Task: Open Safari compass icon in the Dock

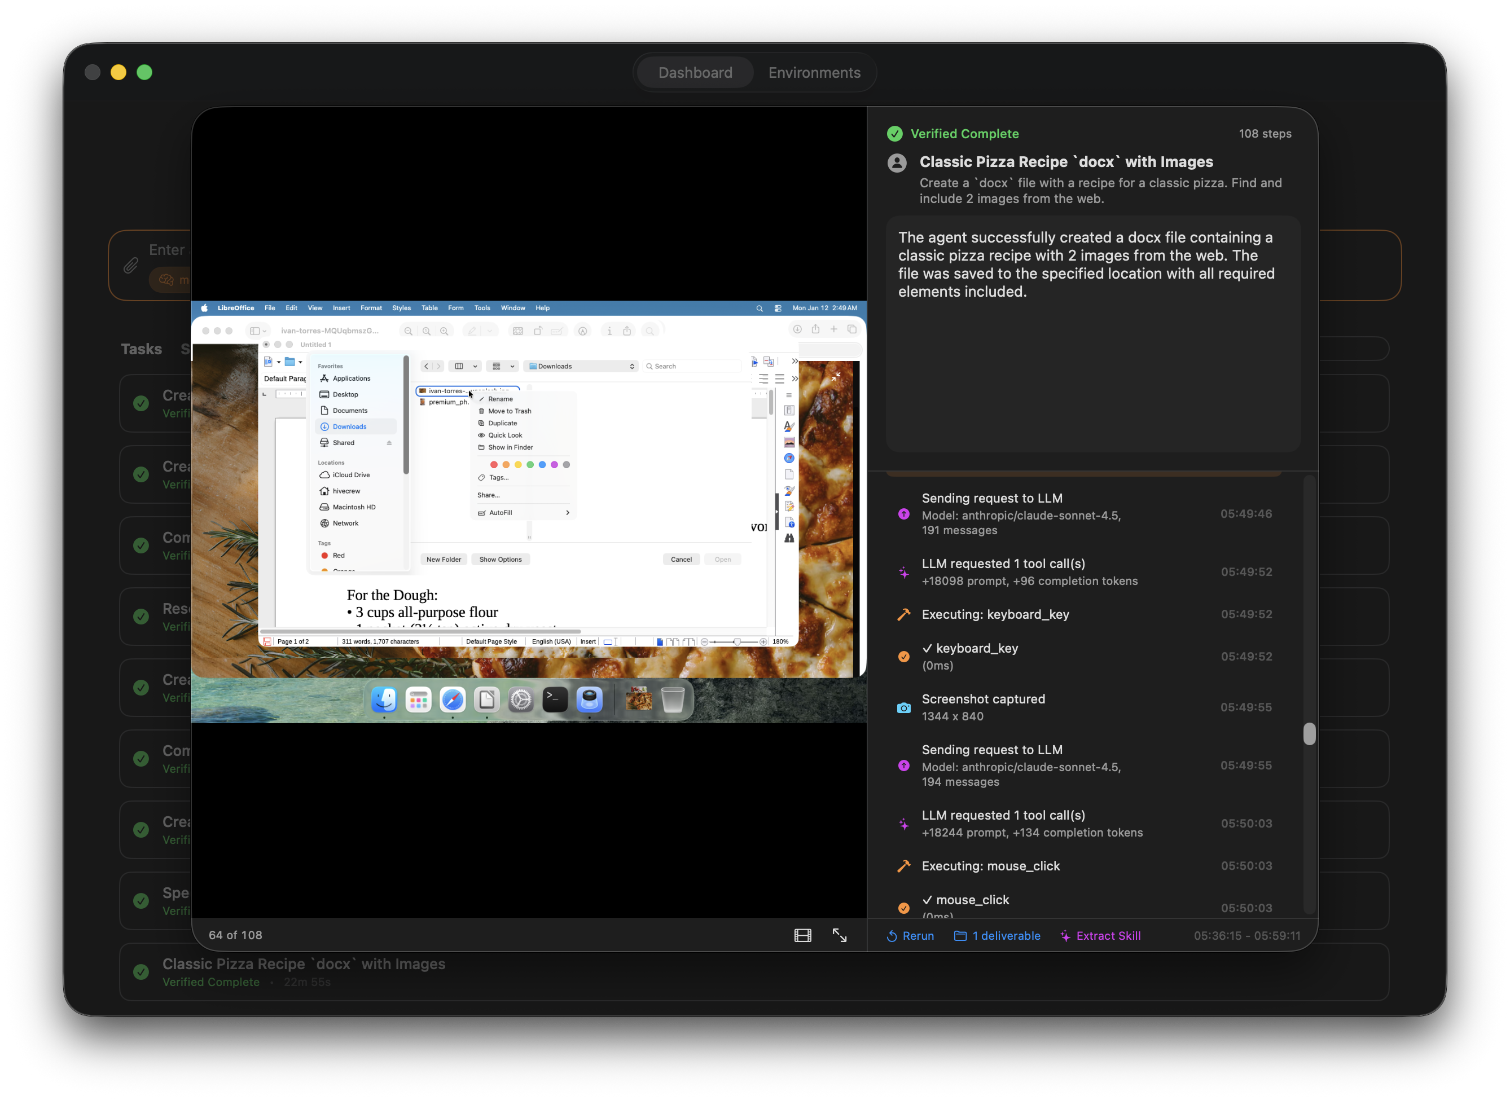Action: 453,700
